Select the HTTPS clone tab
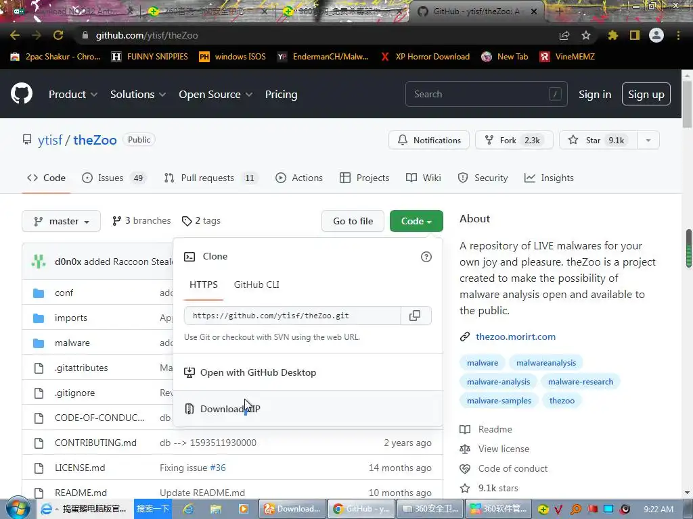Screen dimensions: 693x519 (203, 285)
